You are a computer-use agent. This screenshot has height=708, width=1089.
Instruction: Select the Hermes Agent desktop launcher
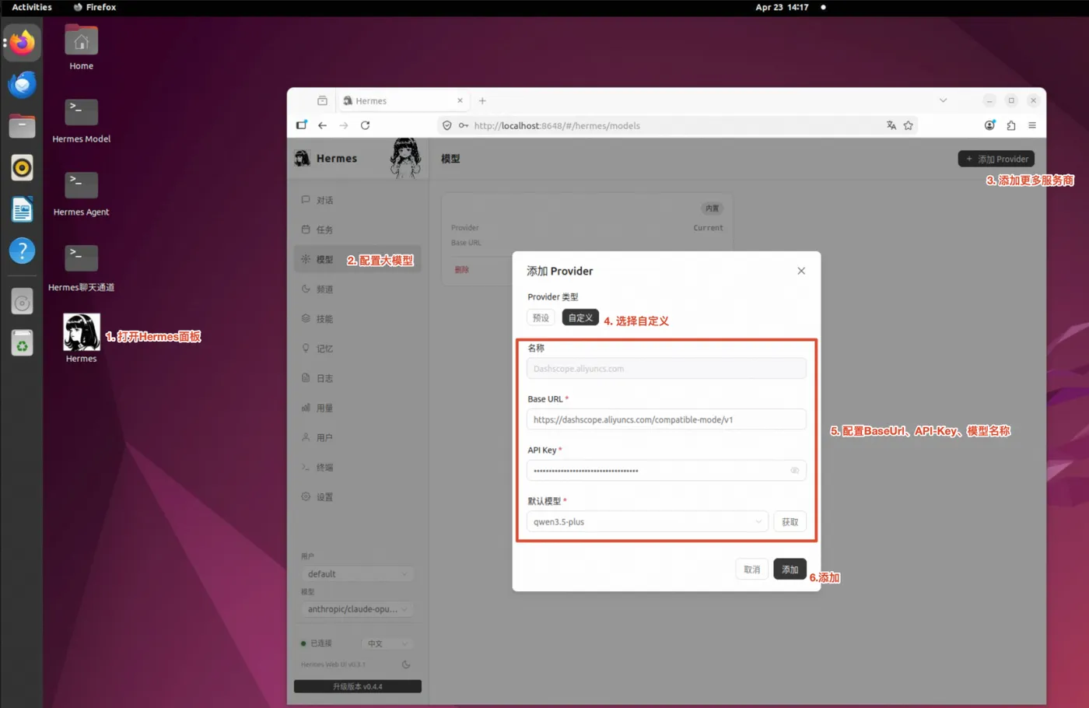(81, 195)
